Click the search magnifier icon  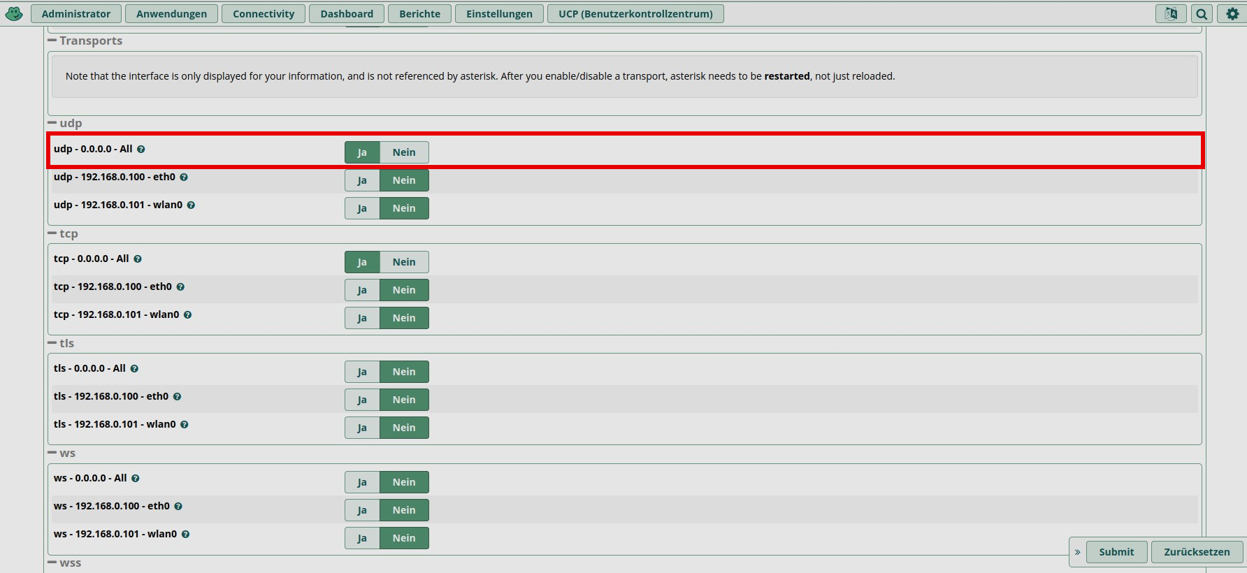[1202, 13]
